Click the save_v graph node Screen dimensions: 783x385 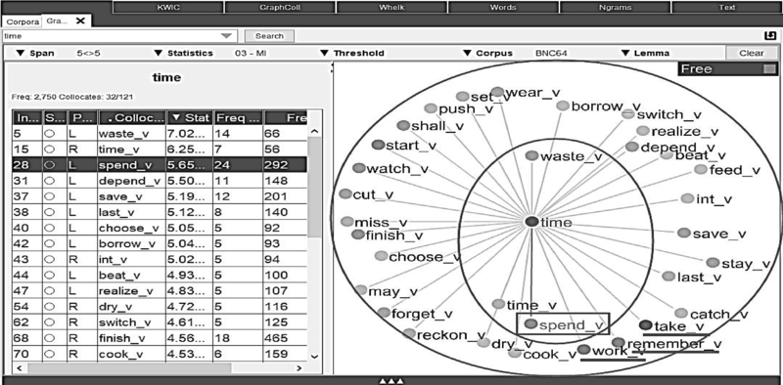tap(684, 233)
